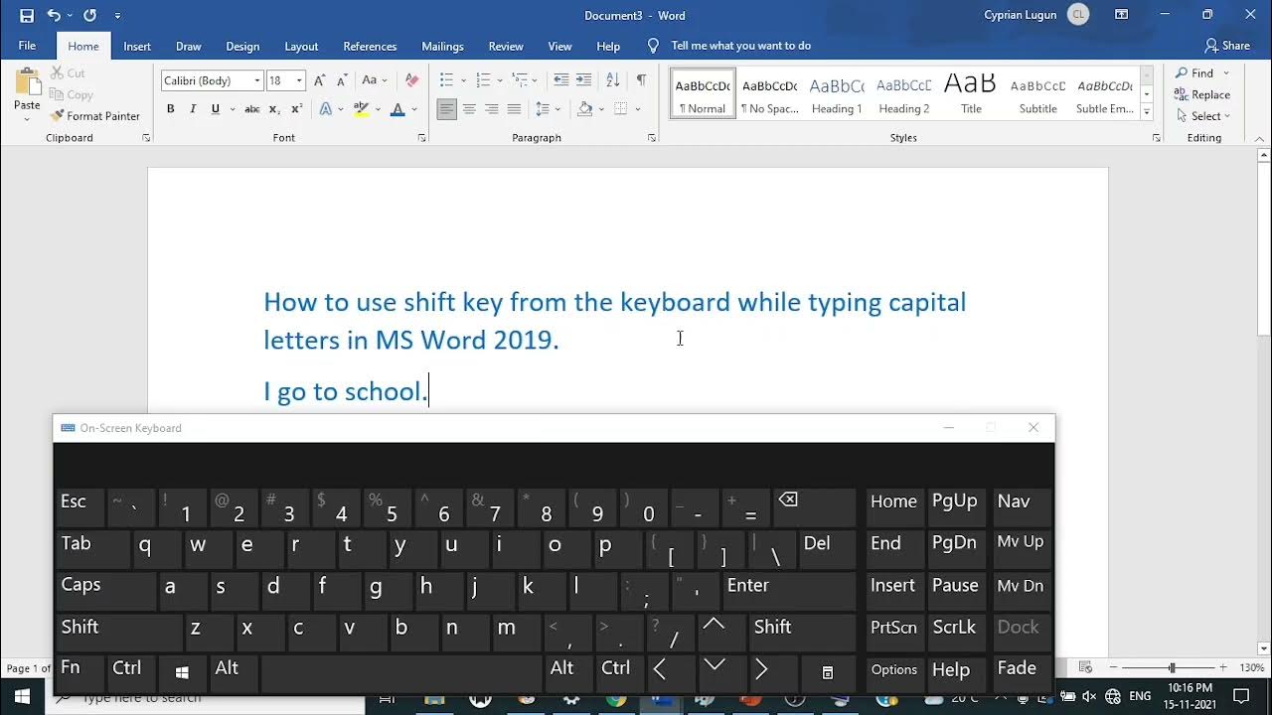The width and height of the screenshot is (1272, 715).
Task: Click the Share button
Action: pyautogui.click(x=1227, y=46)
